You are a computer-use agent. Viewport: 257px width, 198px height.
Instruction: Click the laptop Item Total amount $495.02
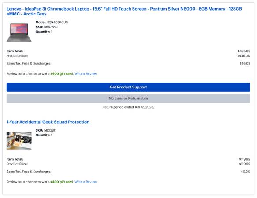244,51
